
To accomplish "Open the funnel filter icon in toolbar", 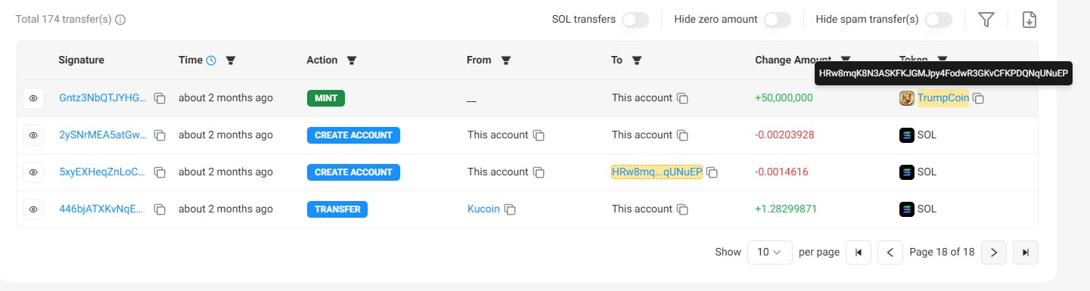I will 986,20.
